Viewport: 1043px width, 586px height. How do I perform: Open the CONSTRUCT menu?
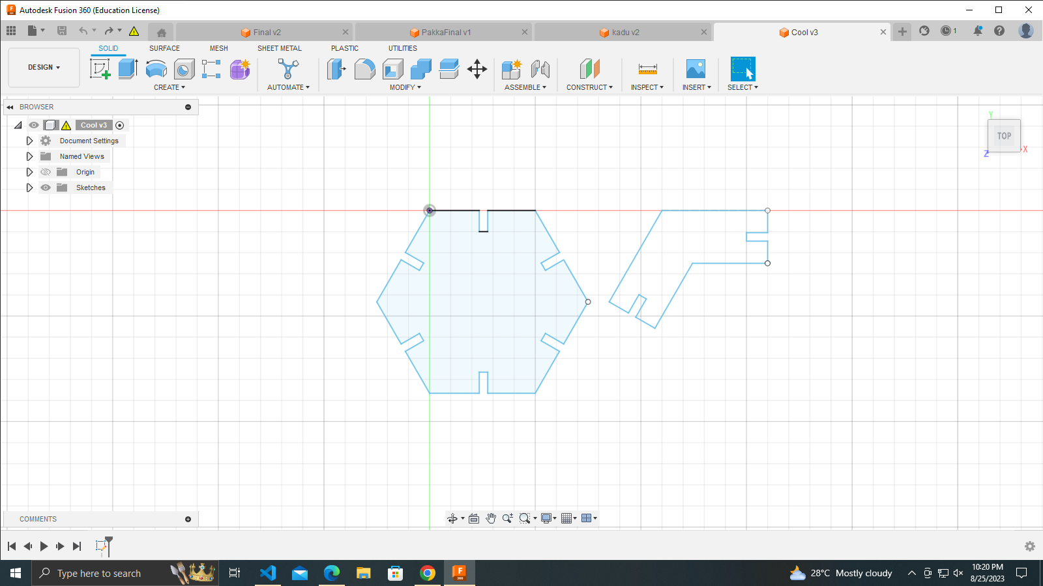[589, 87]
